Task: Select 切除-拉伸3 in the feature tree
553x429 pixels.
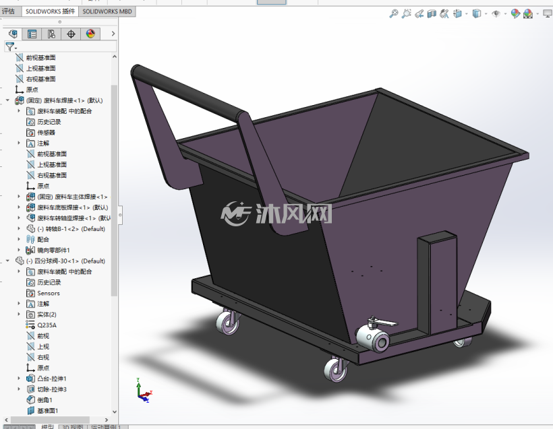Action: (52, 389)
